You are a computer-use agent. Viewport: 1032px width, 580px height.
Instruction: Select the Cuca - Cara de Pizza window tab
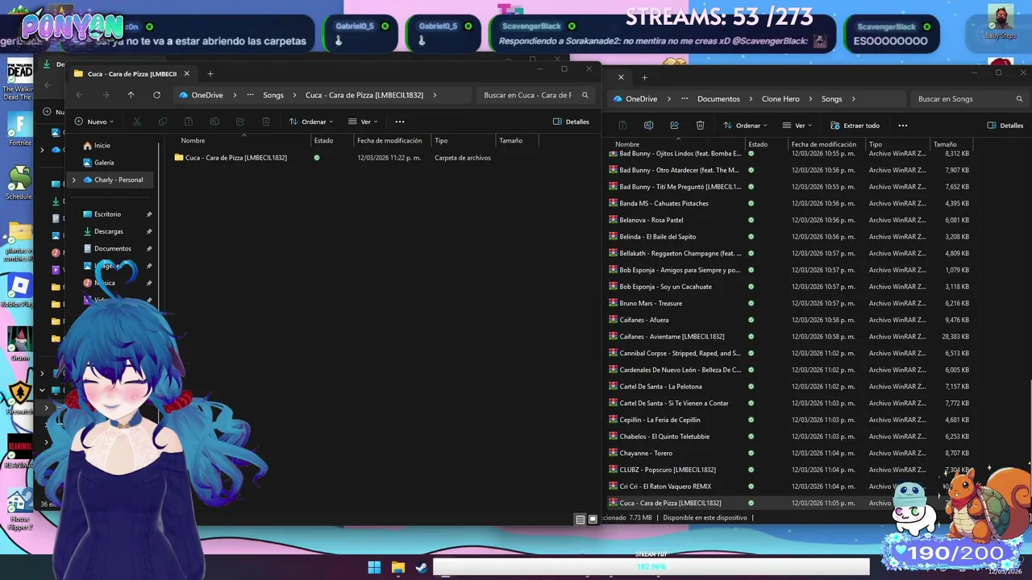coord(132,74)
